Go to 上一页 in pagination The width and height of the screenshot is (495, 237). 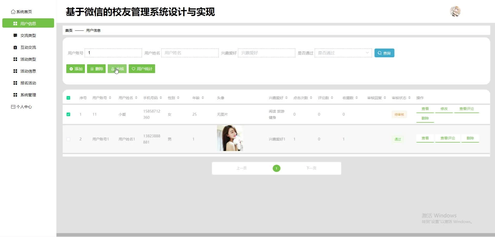point(241,168)
